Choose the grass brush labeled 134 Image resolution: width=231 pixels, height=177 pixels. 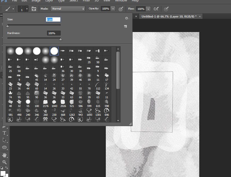click(x=107, y=86)
